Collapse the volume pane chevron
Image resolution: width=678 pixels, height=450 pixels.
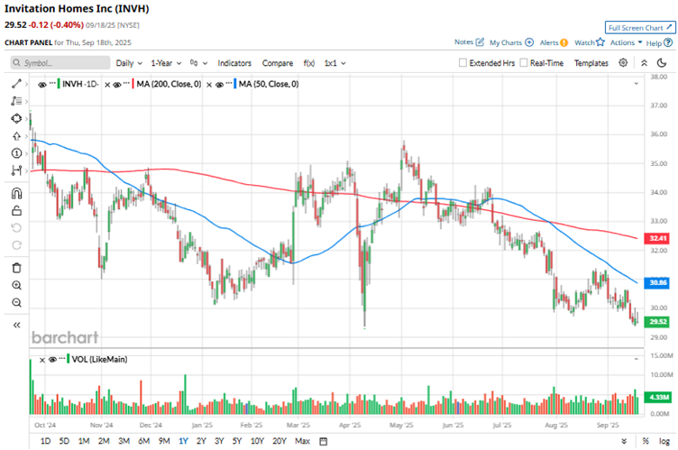(x=636, y=359)
